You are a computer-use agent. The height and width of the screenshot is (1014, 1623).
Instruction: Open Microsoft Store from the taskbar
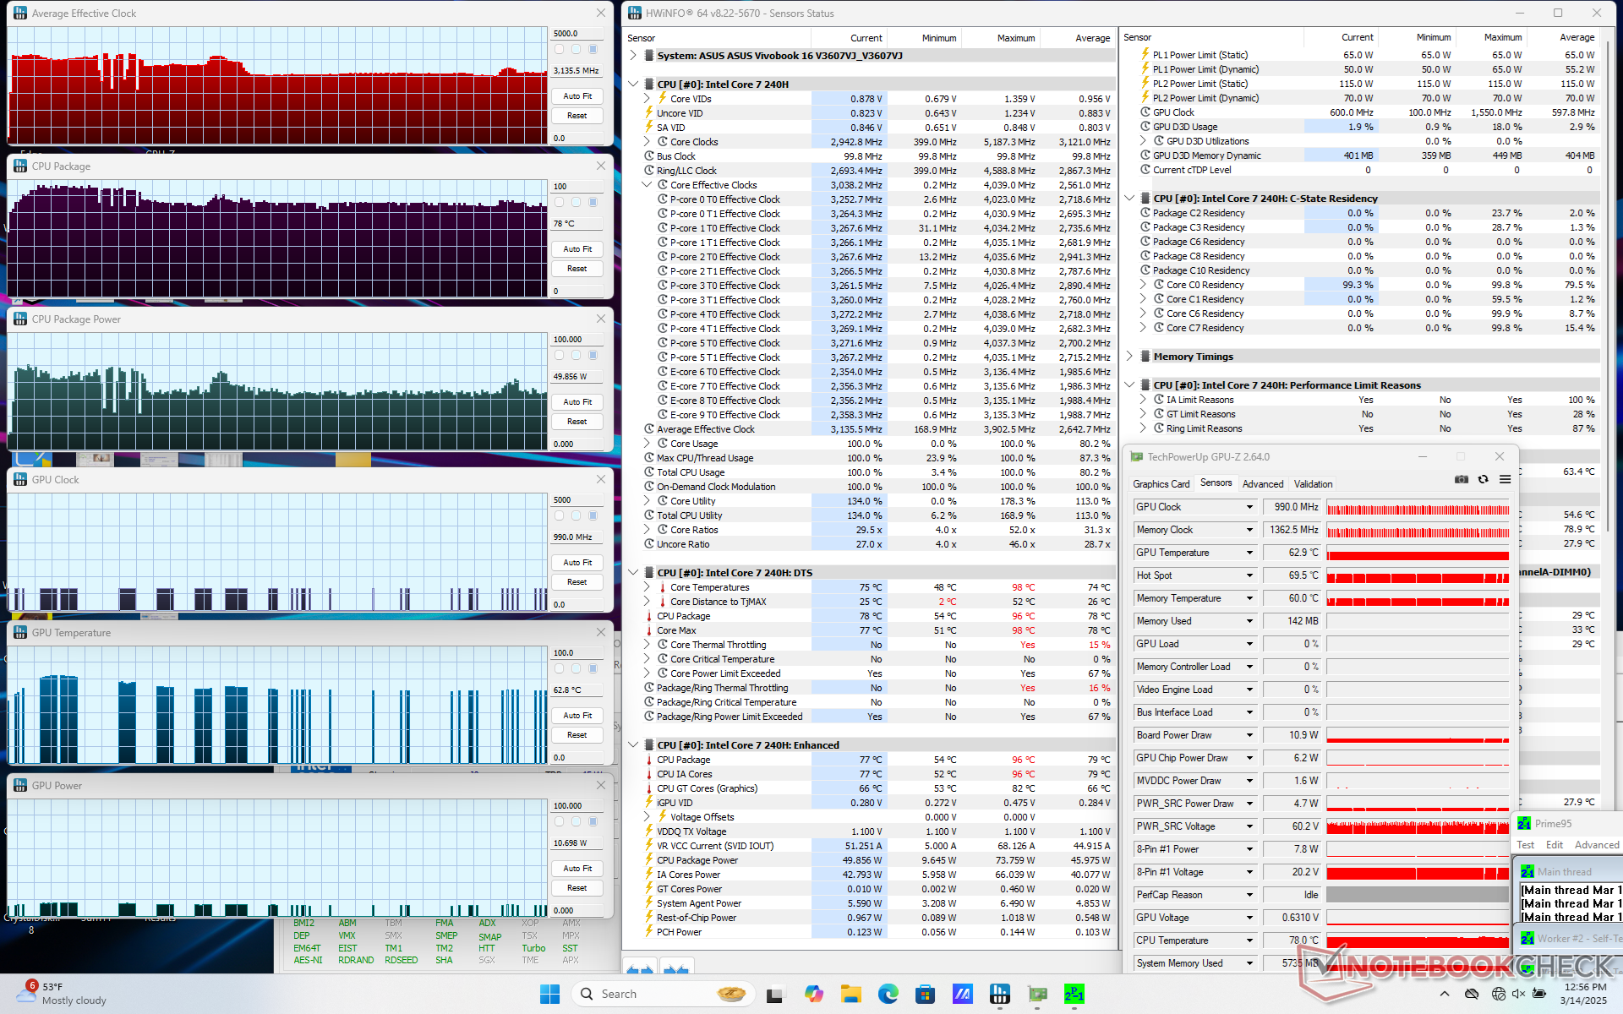pos(925,994)
